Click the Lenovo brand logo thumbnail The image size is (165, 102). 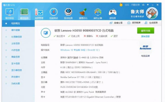(x=145, y=47)
